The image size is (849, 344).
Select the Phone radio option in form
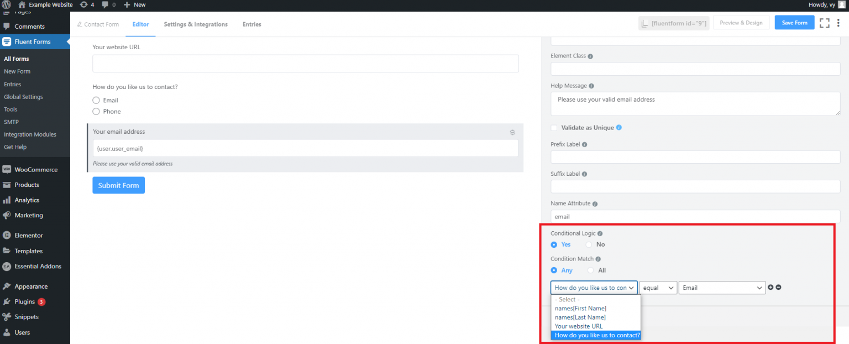point(96,112)
